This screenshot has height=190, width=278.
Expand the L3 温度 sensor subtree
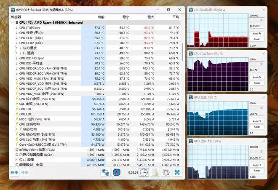click(x=16, y=53)
